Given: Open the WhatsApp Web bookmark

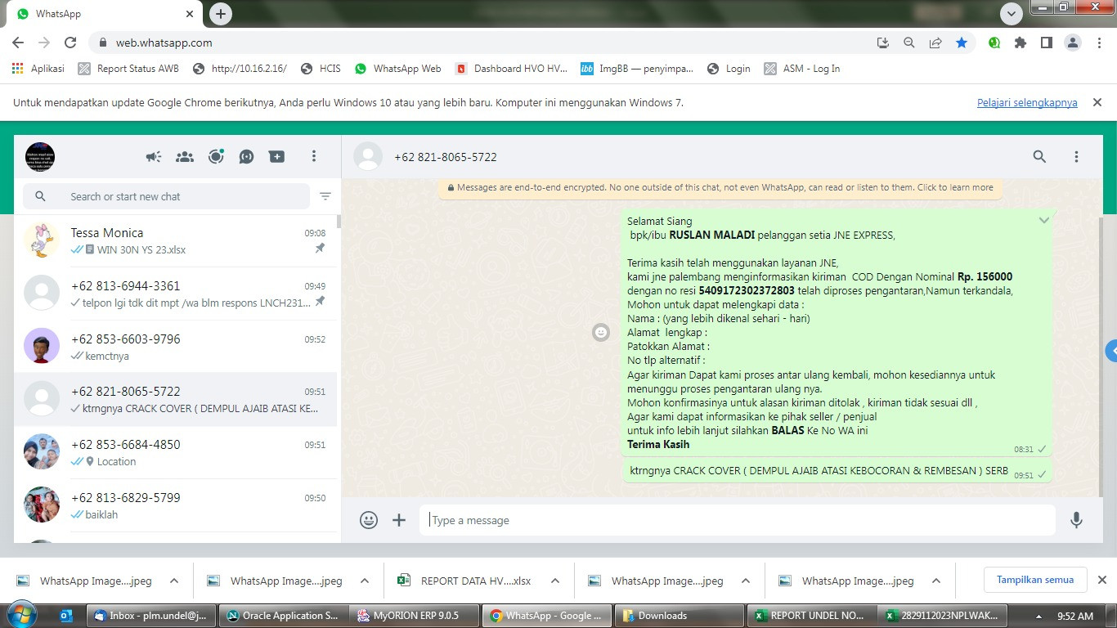Looking at the screenshot, I should coord(398,69).
